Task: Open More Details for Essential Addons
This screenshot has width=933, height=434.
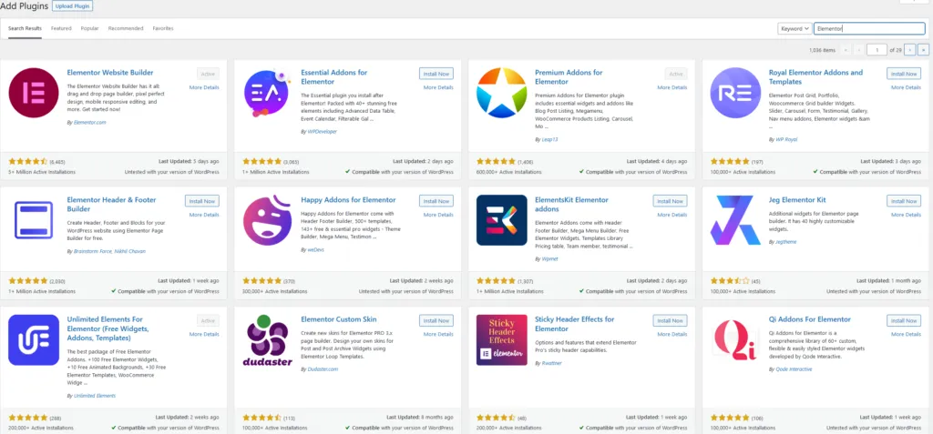Action: [x=438, y=87]
